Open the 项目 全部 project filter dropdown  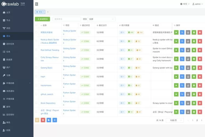tap(102, 19)
